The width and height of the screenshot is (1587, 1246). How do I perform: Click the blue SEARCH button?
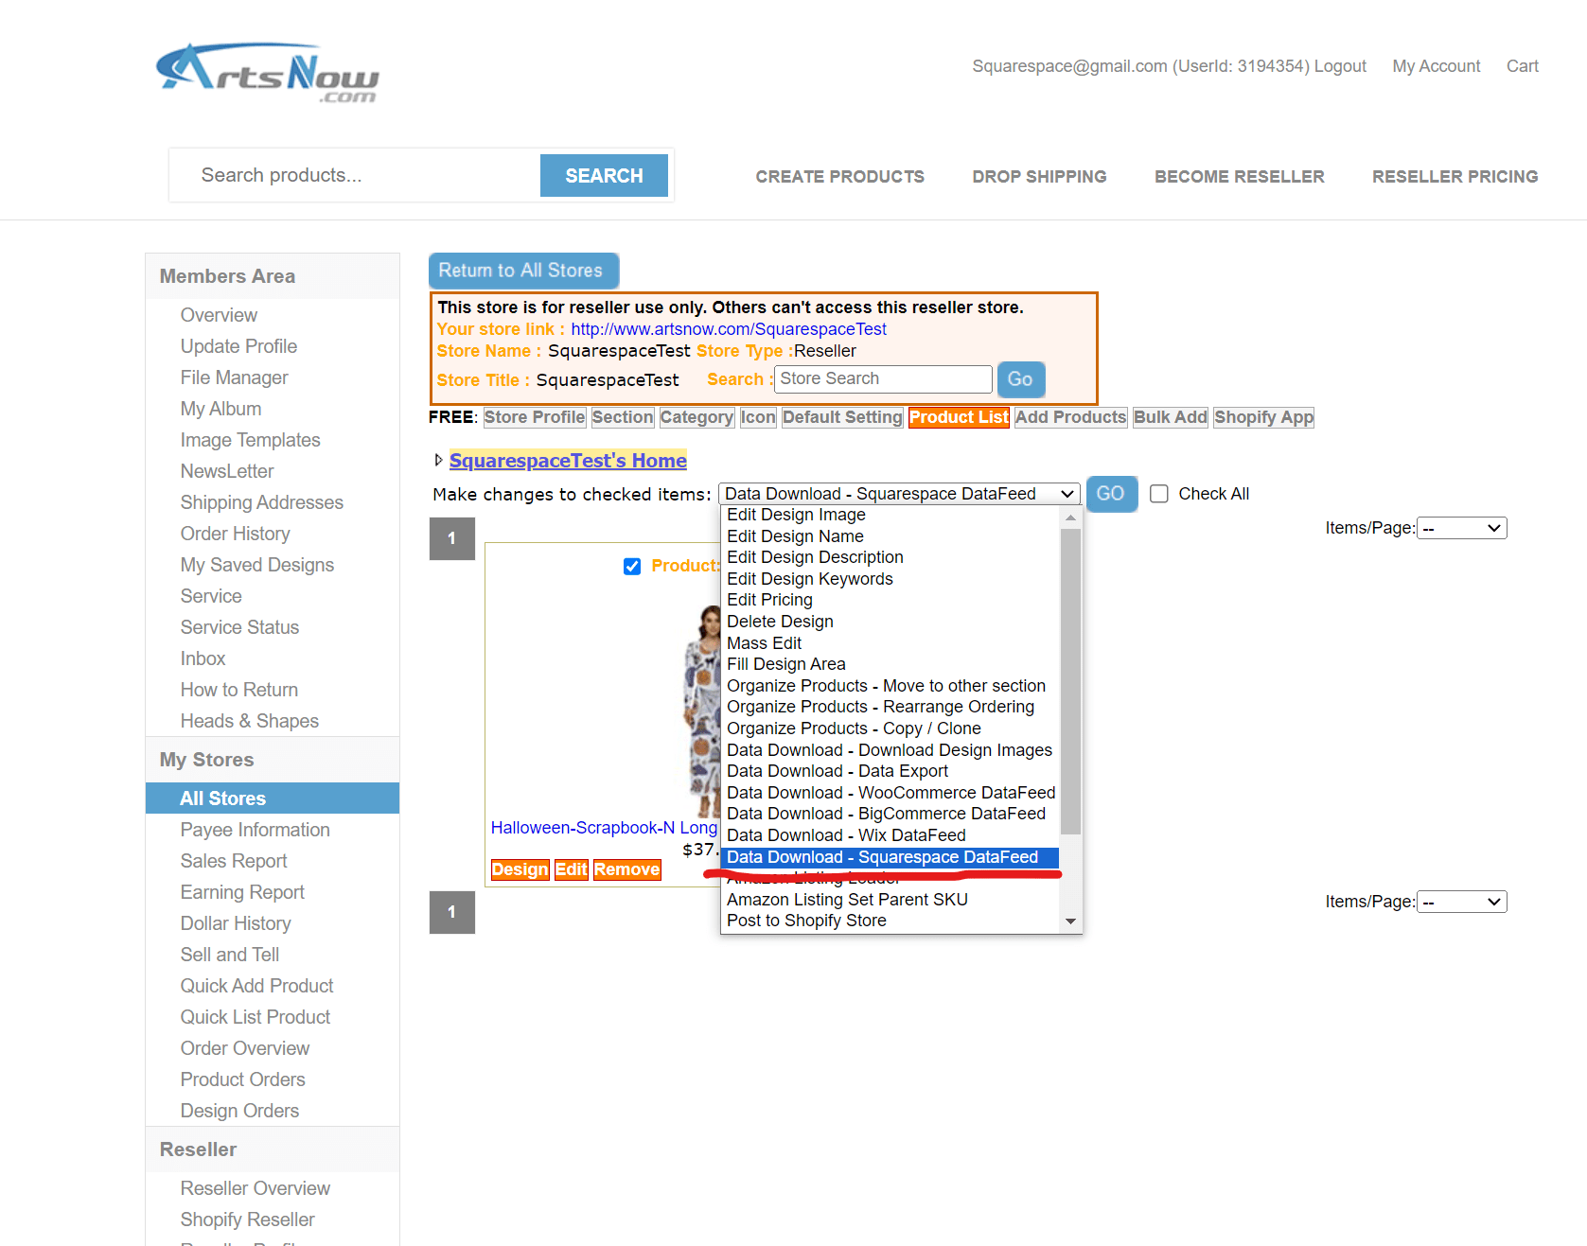604,176
